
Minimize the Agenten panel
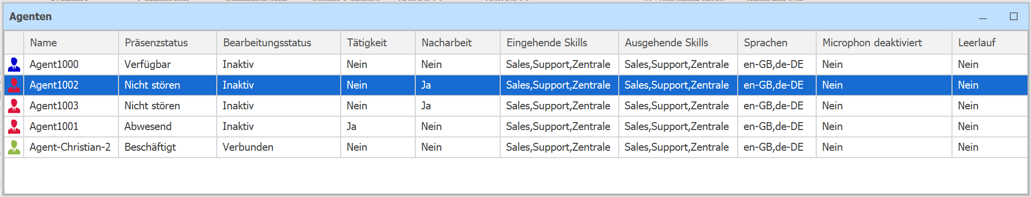point(983,17)
